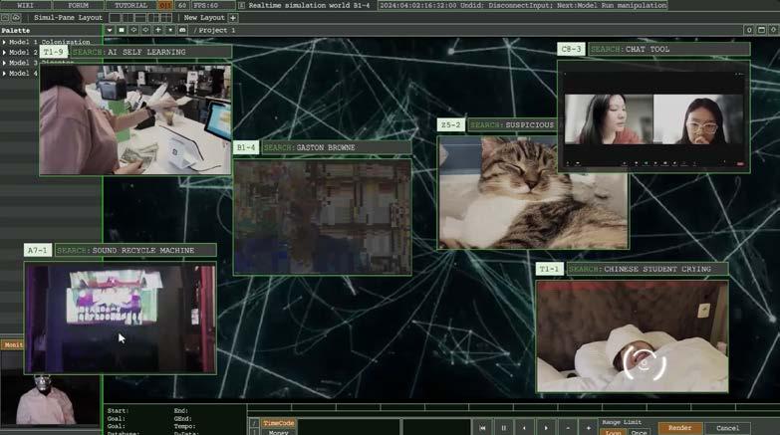Click first small icon left of Simul-Pane Layout
The width and height of the screenshot is (780, 435).
(5, 17)
